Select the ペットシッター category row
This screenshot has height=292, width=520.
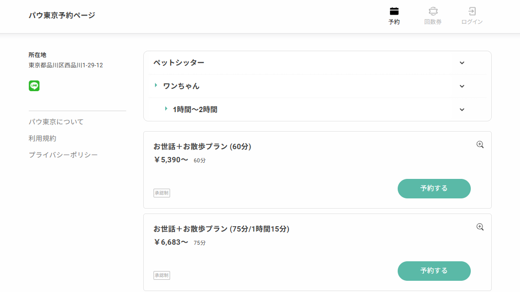click(317, 63)
